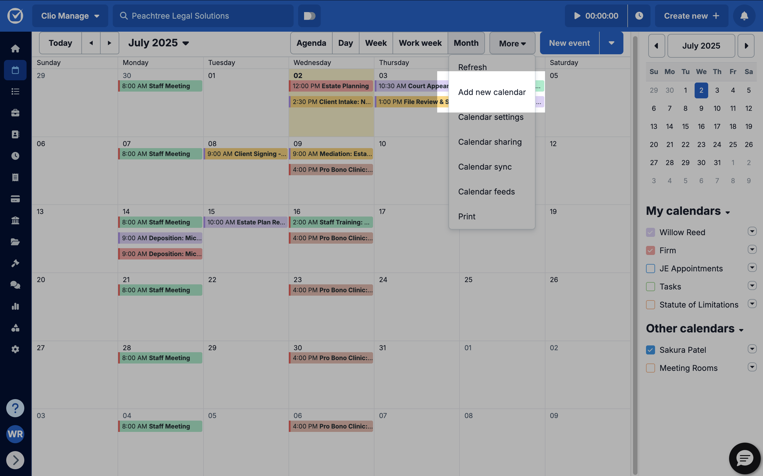
Task: Open the Accounts bank sidebar icon
Action: 15,220
